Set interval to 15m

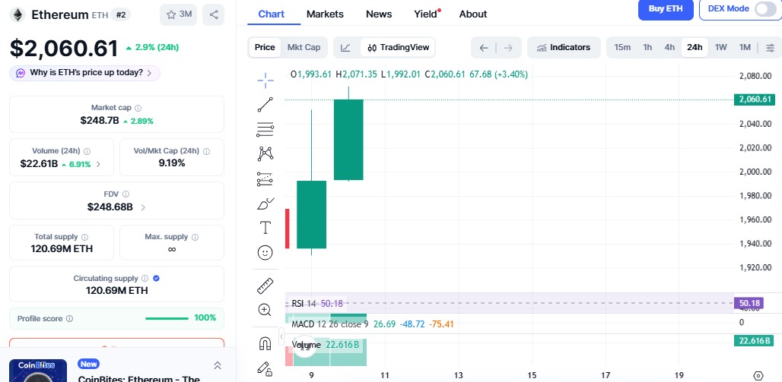[x=622, y=47]
